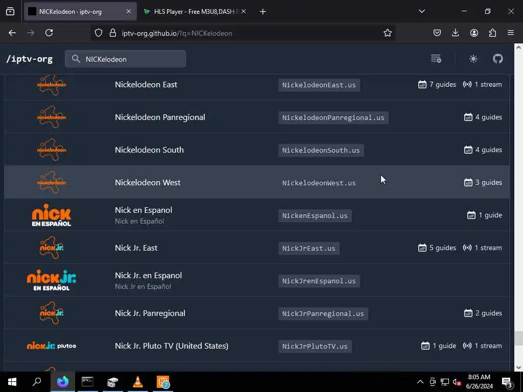Show 1 guide for Nick en Espanol
The height and width of the screenshot is (392, 523).
tap(484, 215)
